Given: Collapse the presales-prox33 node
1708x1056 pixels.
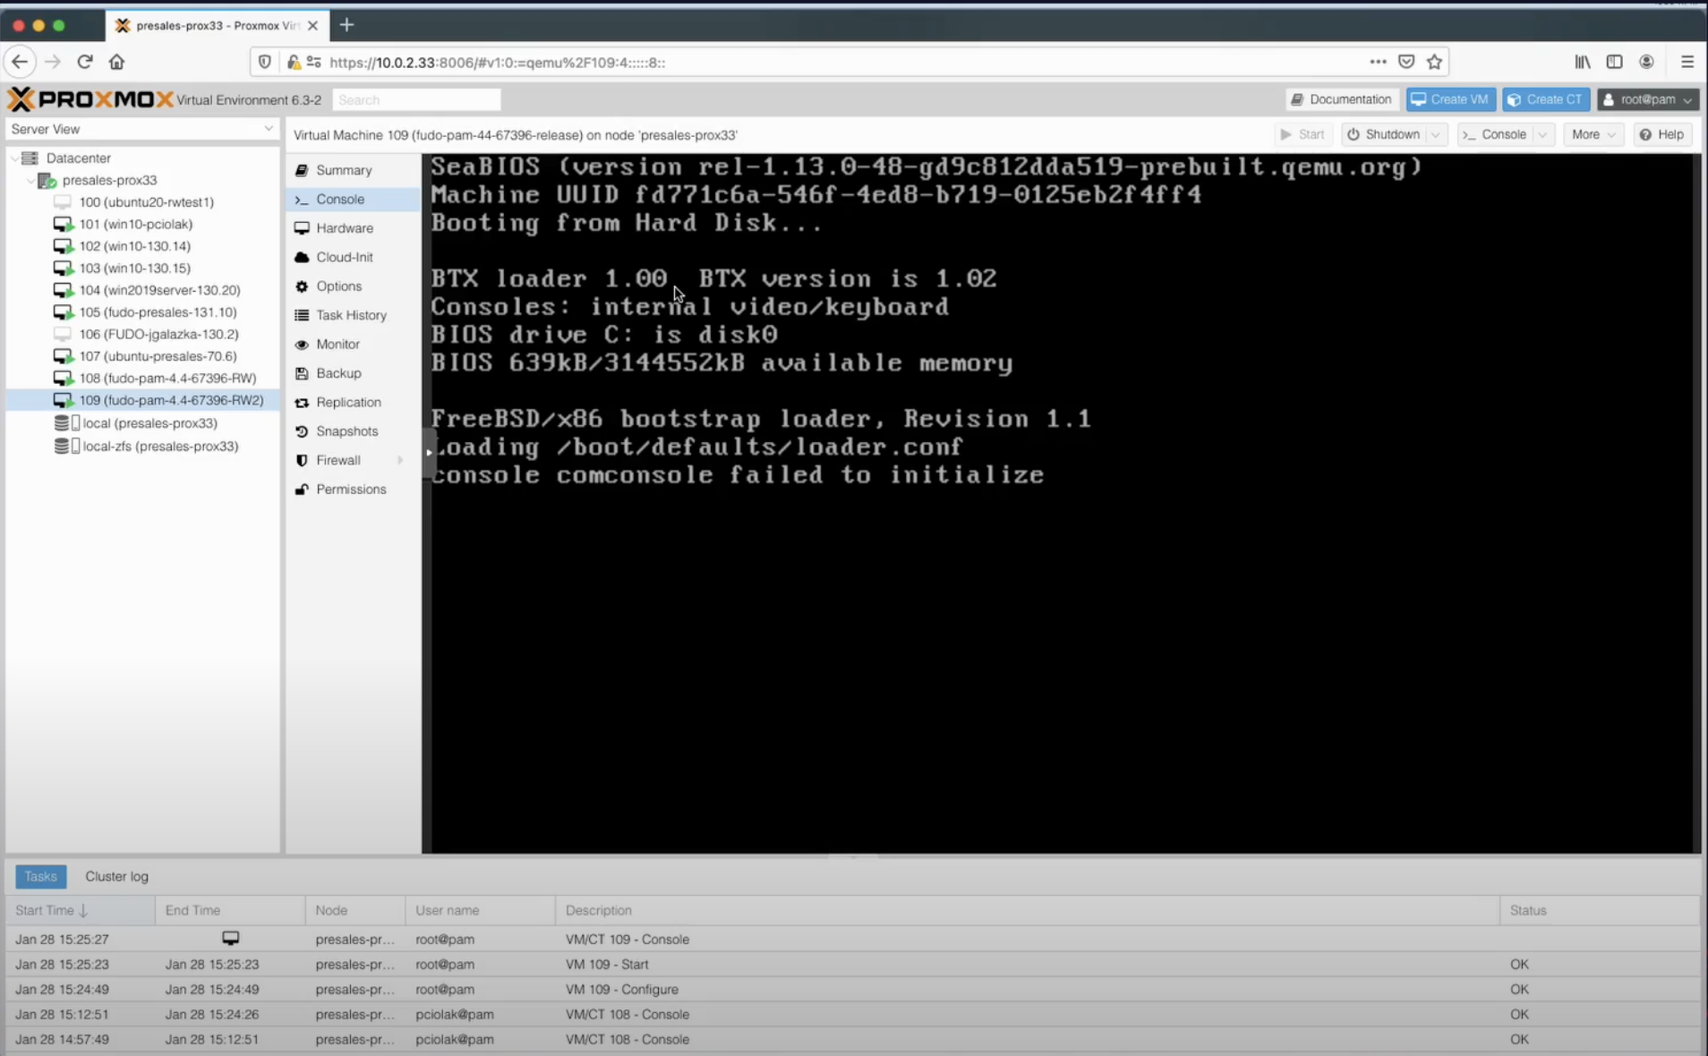Looking at the screenshot, I should (x=31, y=180).
